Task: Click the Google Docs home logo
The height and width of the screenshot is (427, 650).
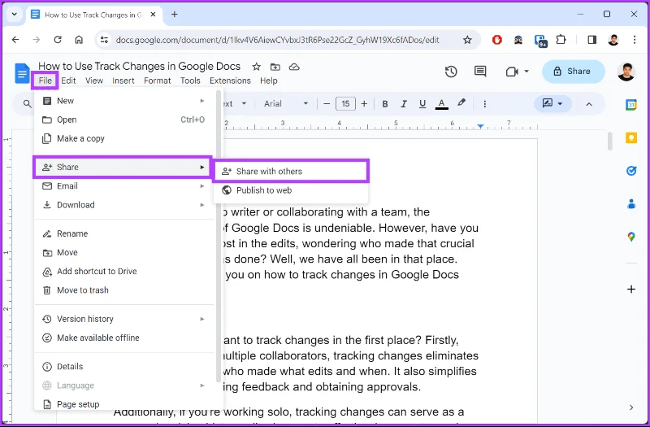Action: [22, 73]
